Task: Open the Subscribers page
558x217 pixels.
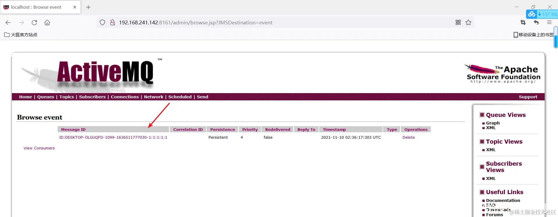Action: (x=92, y=97)
